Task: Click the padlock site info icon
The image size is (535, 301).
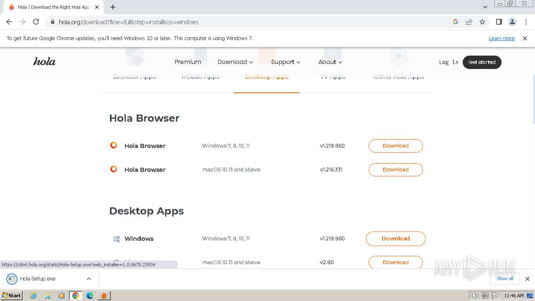Action: (52, 22)
